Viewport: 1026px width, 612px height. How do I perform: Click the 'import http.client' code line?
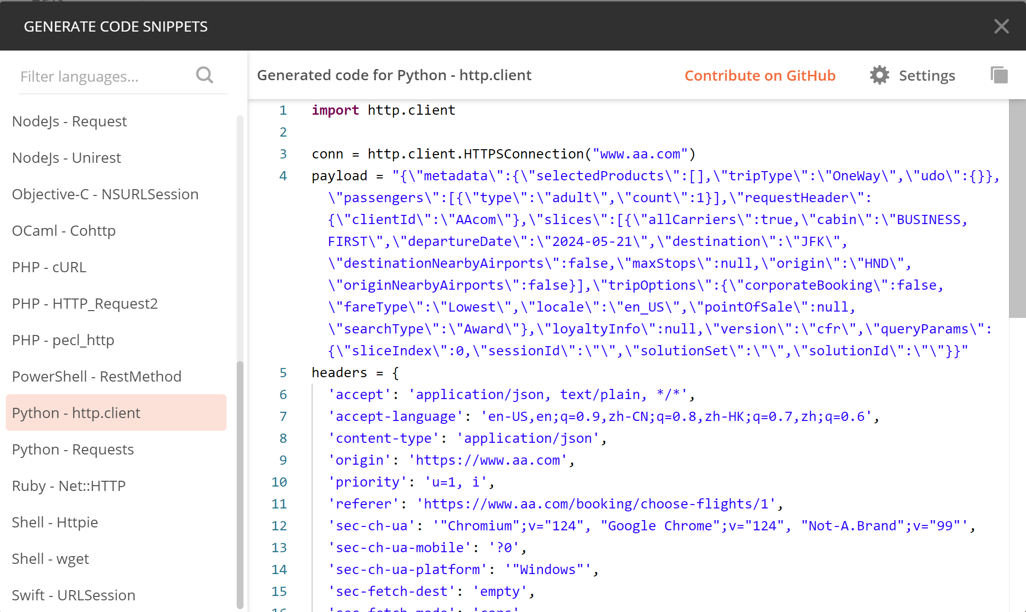click(383, 110)
